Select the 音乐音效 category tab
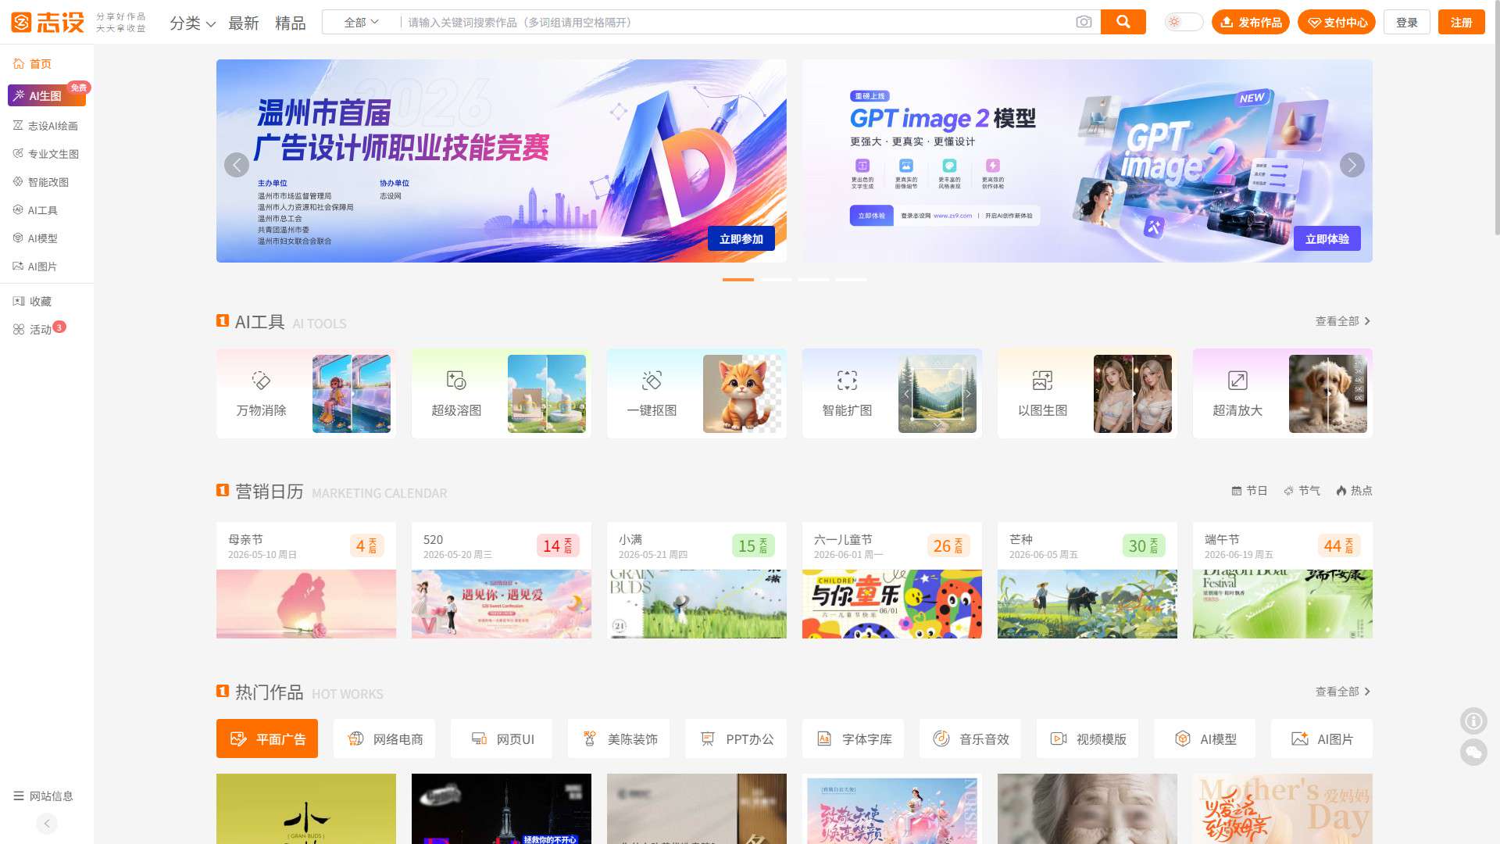Image resolution: width=1500 pixels, height=844 pixels. pos(970,738)
